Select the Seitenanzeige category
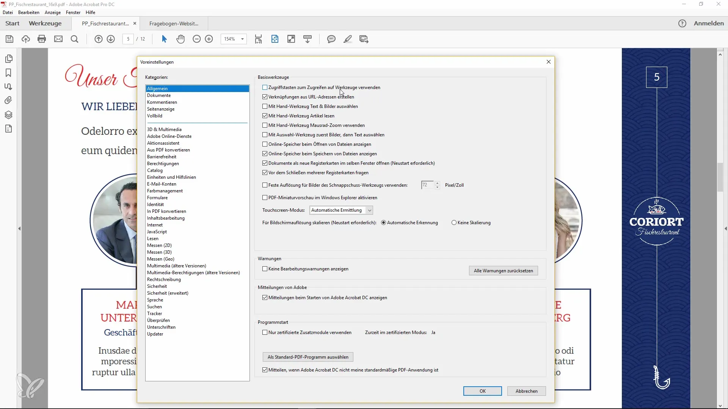728x409 pixels. tap(197, 109)
